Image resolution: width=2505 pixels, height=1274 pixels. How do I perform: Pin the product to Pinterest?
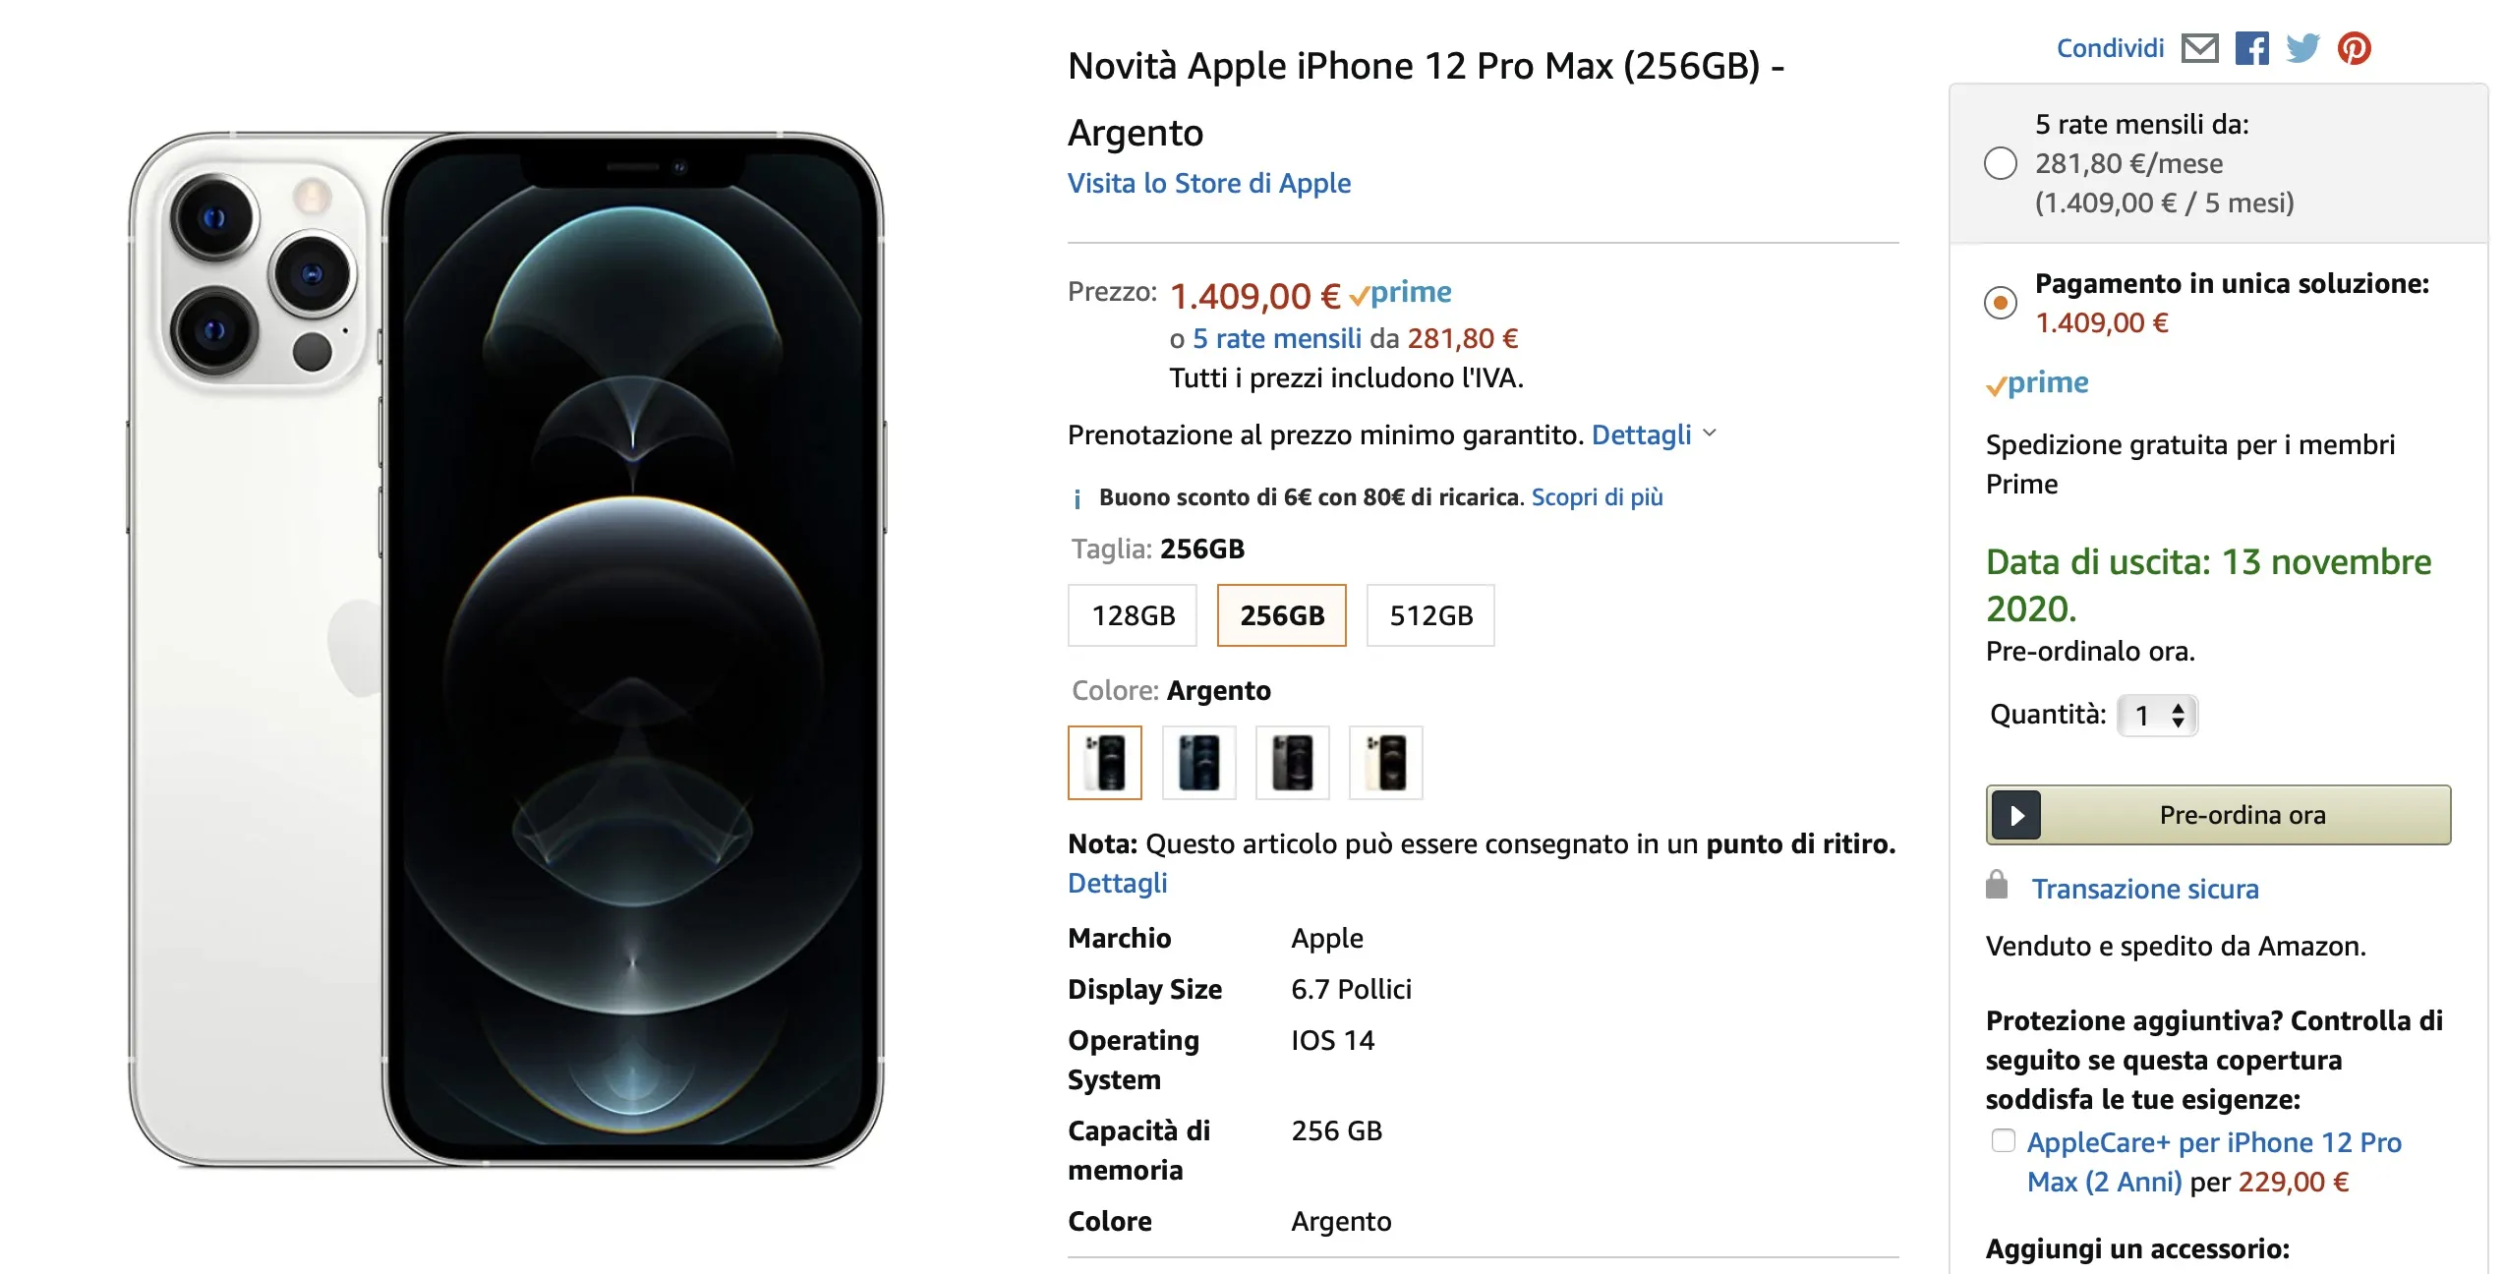(x=2354, y=46)
